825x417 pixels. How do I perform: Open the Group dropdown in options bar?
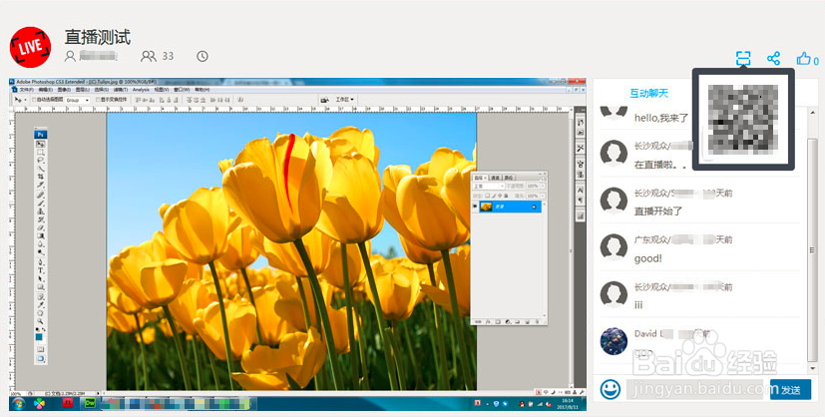point(78,100)
